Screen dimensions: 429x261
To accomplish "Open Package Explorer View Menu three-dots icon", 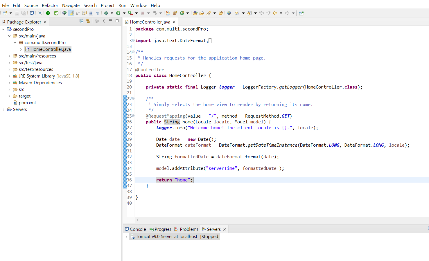I will click(x=104, y=21).
